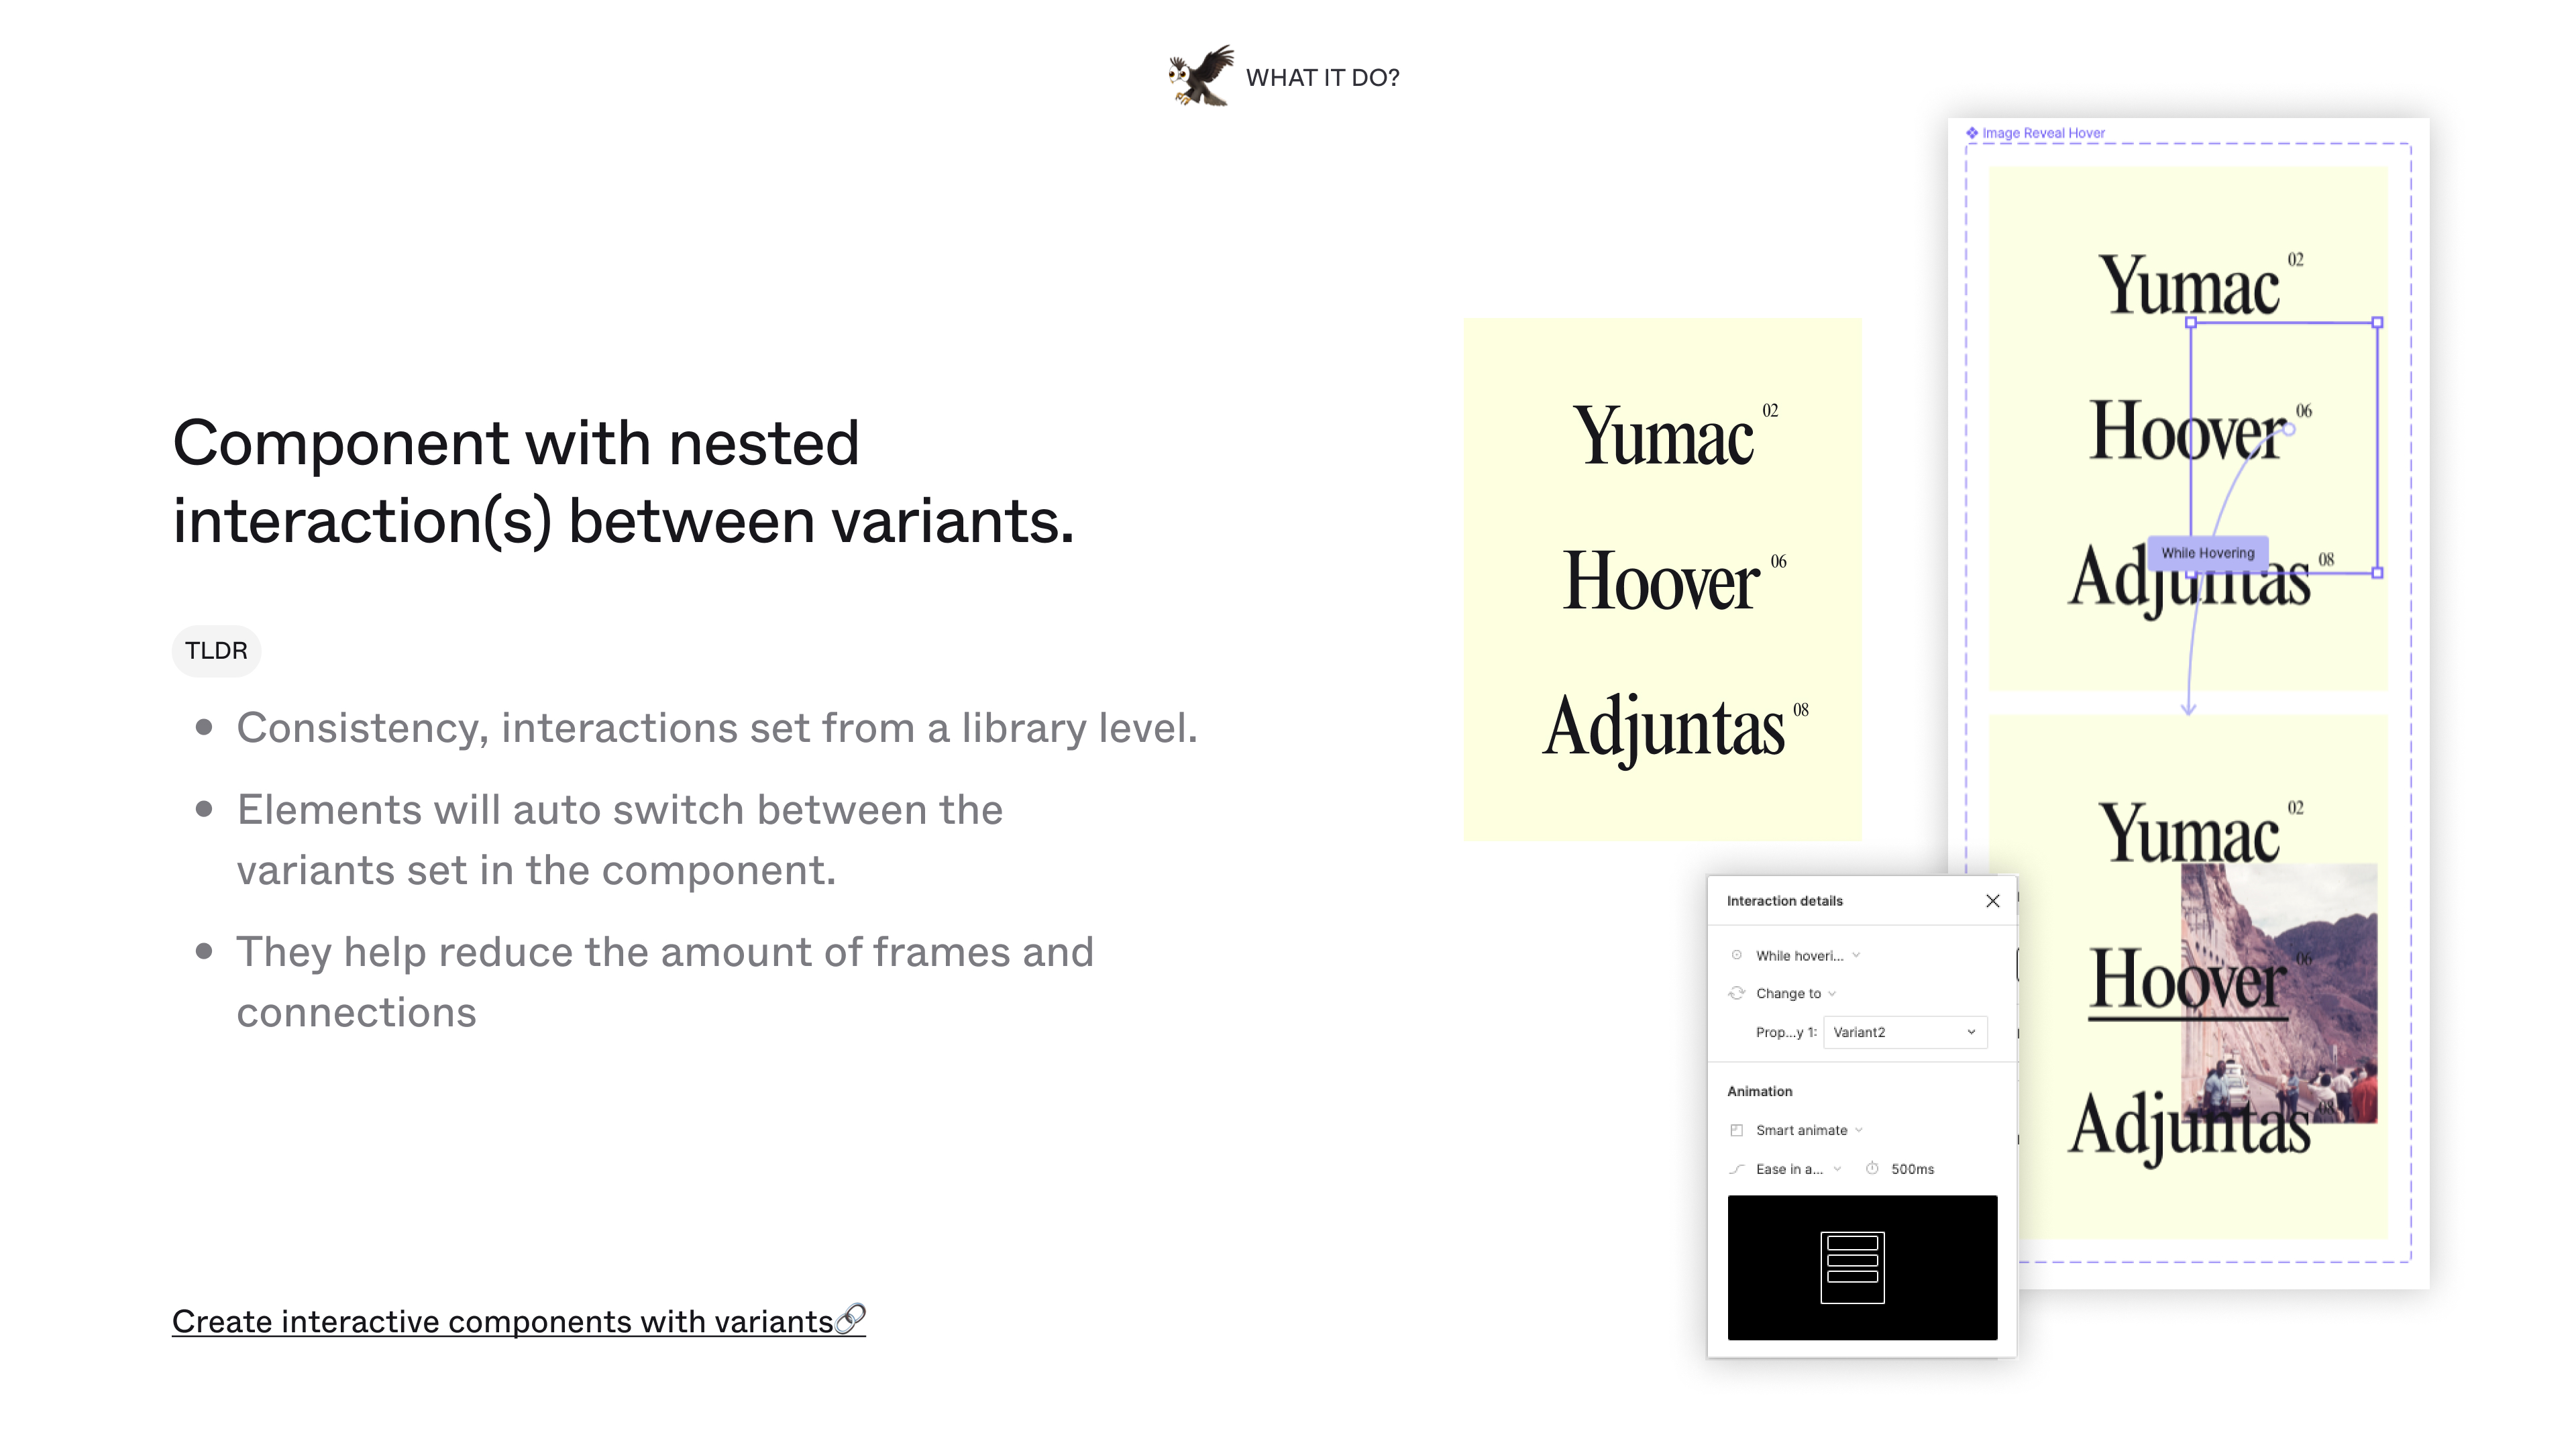Click the Smart animate icon
Screen dimensions: 2576x1449
[1737, 1130]
